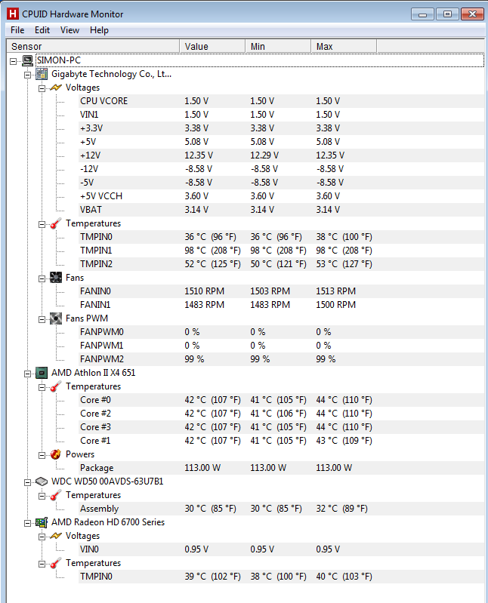Collapse the Gigabyte Technology node
Viewport: 488px width, 603px height.
(27, 75)
